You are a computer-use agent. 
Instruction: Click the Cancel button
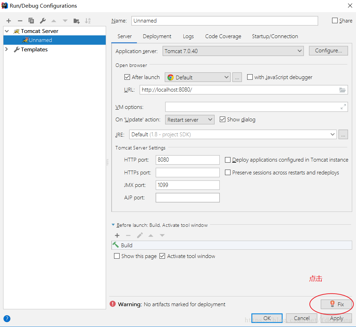(x=302, y=318)
